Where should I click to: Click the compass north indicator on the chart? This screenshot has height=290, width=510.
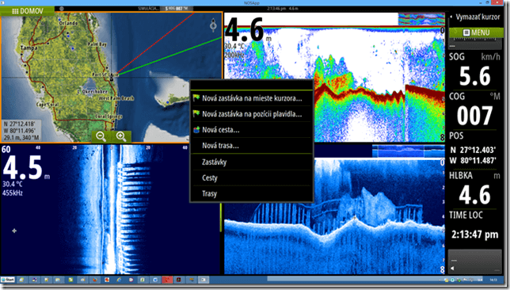pyautogui.click(x=213, y=25)
